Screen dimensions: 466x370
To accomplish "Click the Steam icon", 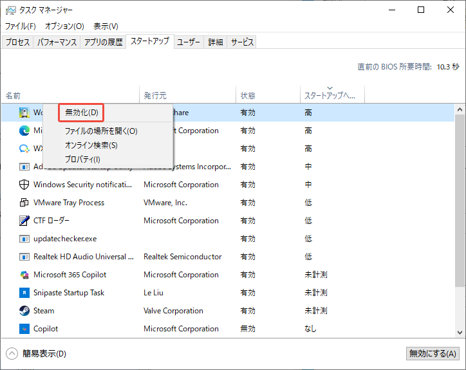I will click(24, 311).
